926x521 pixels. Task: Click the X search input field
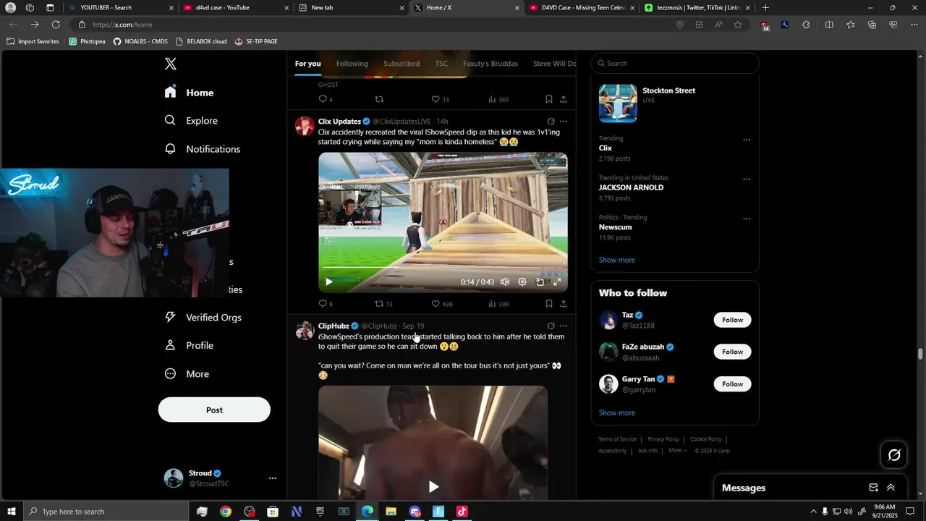click(x=675, y=63)
